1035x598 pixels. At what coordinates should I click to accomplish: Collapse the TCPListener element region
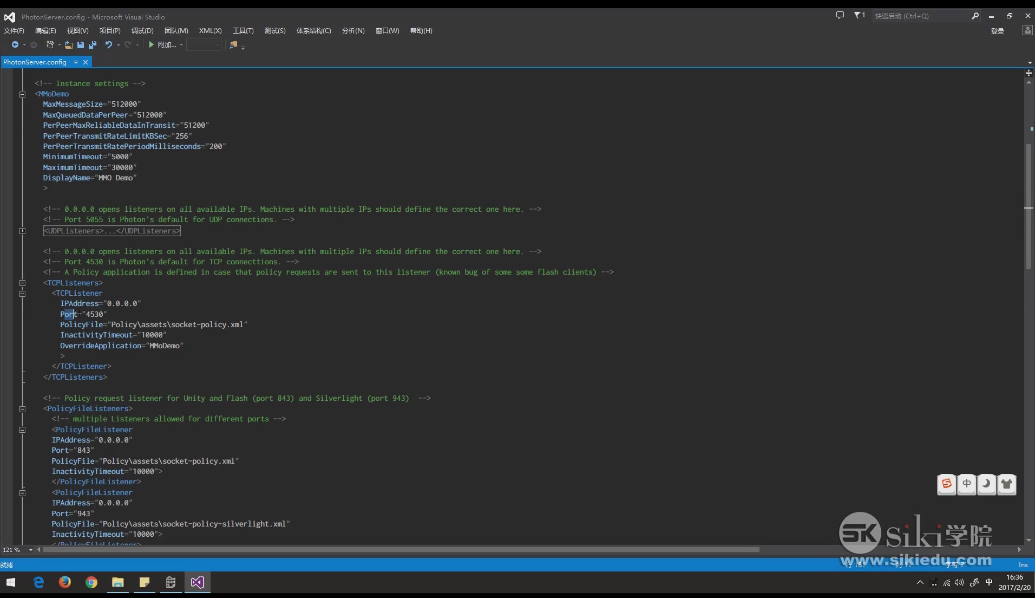click(22, 294)
